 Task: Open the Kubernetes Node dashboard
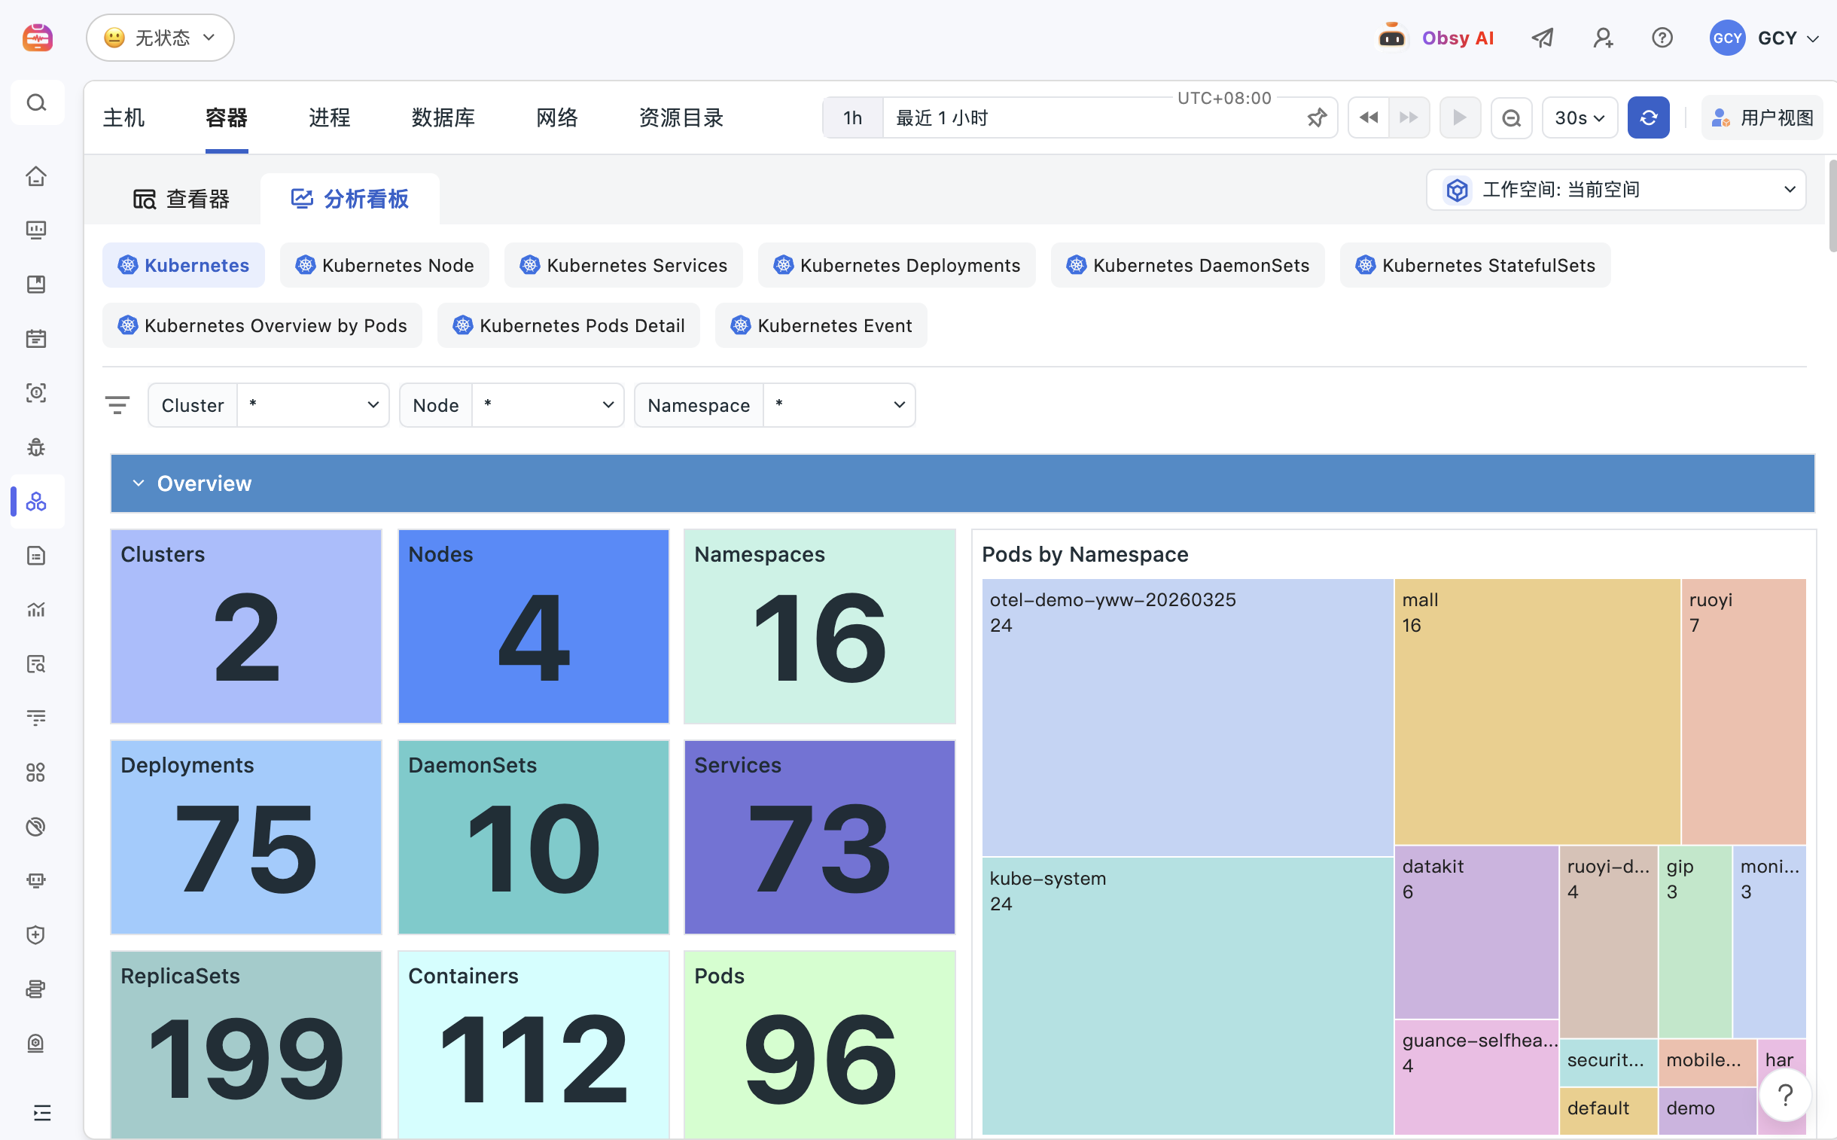[x=385, y=264]
